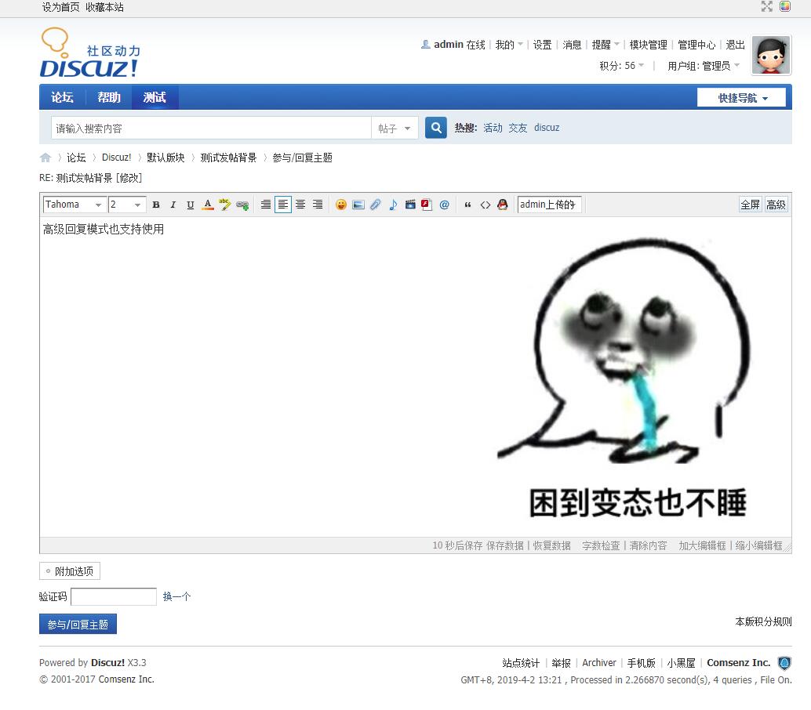Click the 交友 hot search link

point(518,128)
